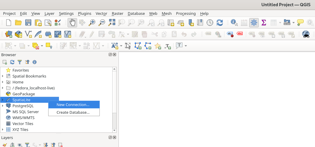This screenshot has width=315, height=147.
Task: Click Layer Diagram Options red abc icon
Action: tap(239, 34)
